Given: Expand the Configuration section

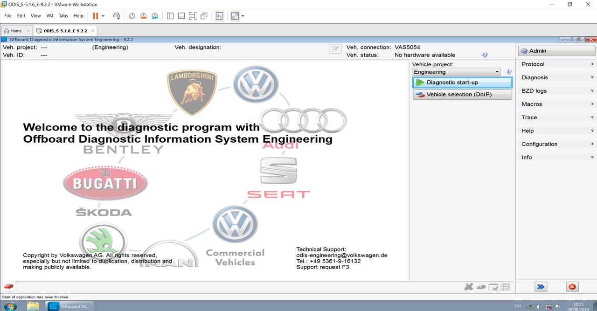Looking at the screenshot, I should tap(556, 144).
